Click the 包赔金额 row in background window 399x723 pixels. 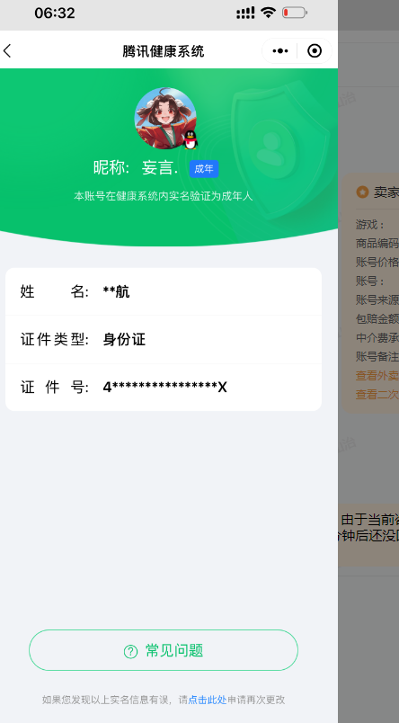377,318
